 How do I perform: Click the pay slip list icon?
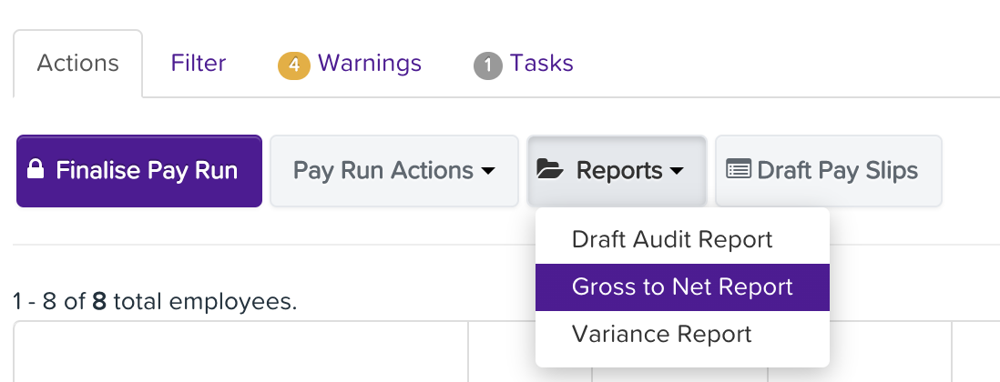(x=739, y=169)
